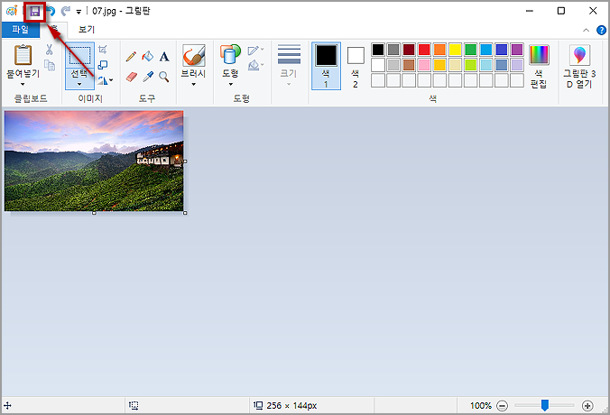This screenshot has width=610, height=415.
Task: Click the zoom out minus button
Action: [503, 406]
